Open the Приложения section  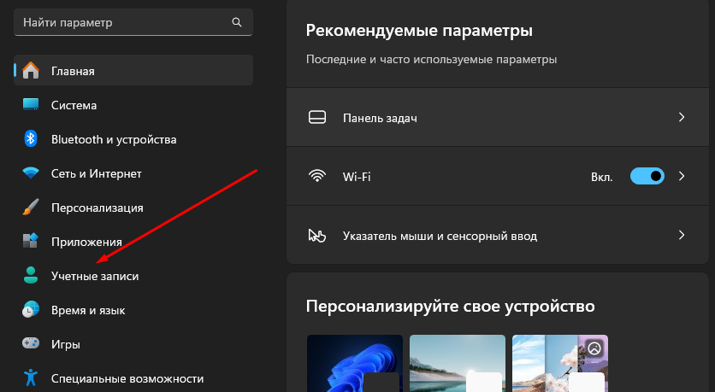[133, 242]
